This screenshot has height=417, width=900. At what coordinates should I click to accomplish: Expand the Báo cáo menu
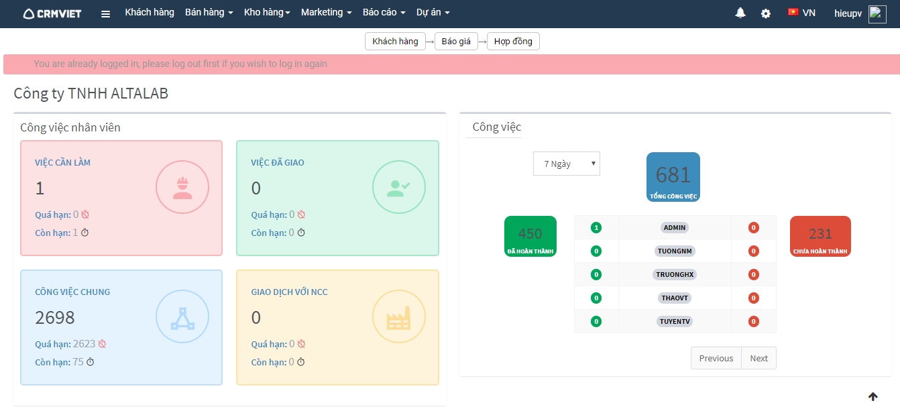[384, 13]
